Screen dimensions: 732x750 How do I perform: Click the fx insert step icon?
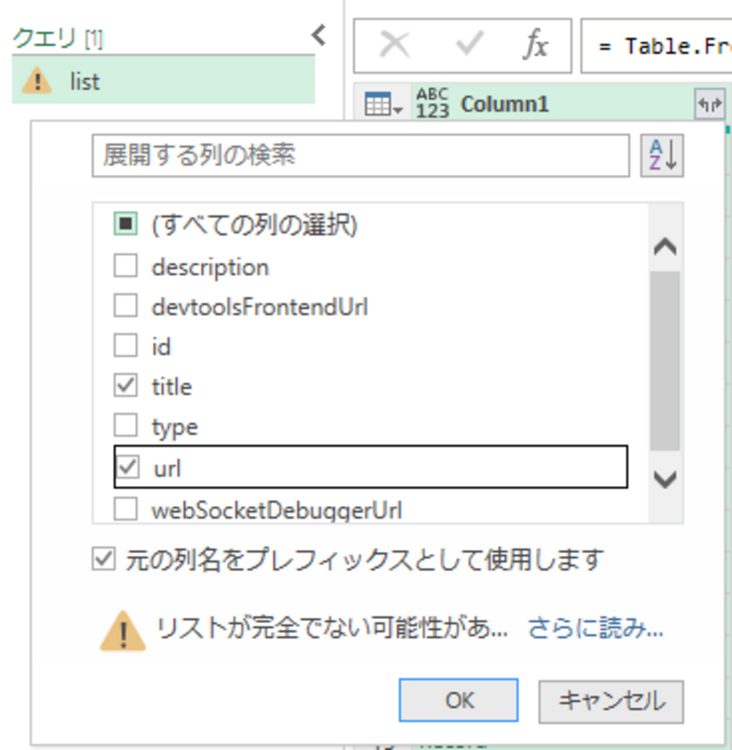[535, 44]
